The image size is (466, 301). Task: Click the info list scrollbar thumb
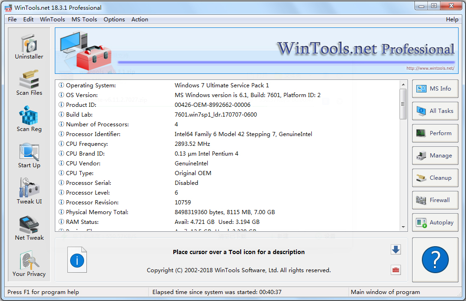[x=403, y=104]
